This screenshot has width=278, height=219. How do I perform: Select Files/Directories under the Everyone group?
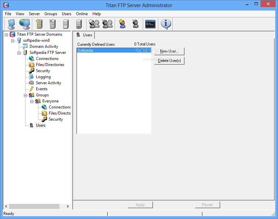(59, 113)
